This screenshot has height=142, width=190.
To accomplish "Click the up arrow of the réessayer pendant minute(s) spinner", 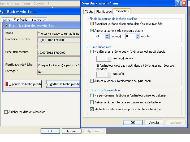I will 109,74.
